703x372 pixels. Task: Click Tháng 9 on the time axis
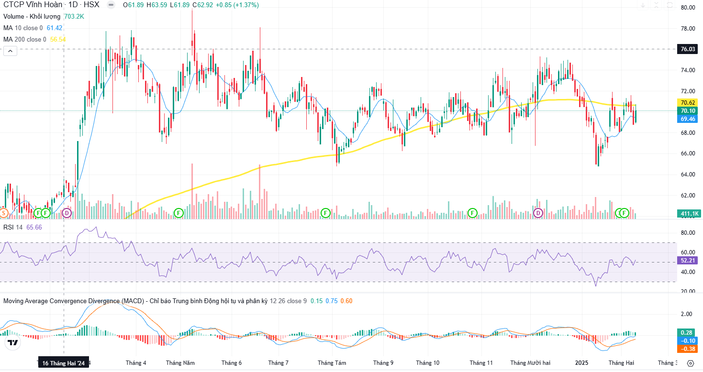383,363
